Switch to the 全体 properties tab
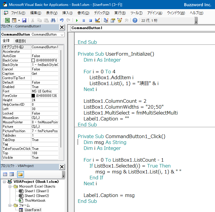This screenshot has height=212, width=215. (6, 41)
